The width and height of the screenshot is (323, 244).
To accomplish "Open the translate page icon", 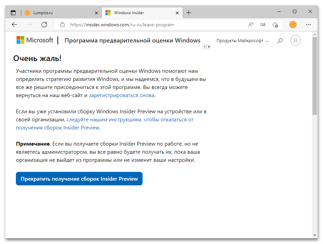I will pos(263,25).
